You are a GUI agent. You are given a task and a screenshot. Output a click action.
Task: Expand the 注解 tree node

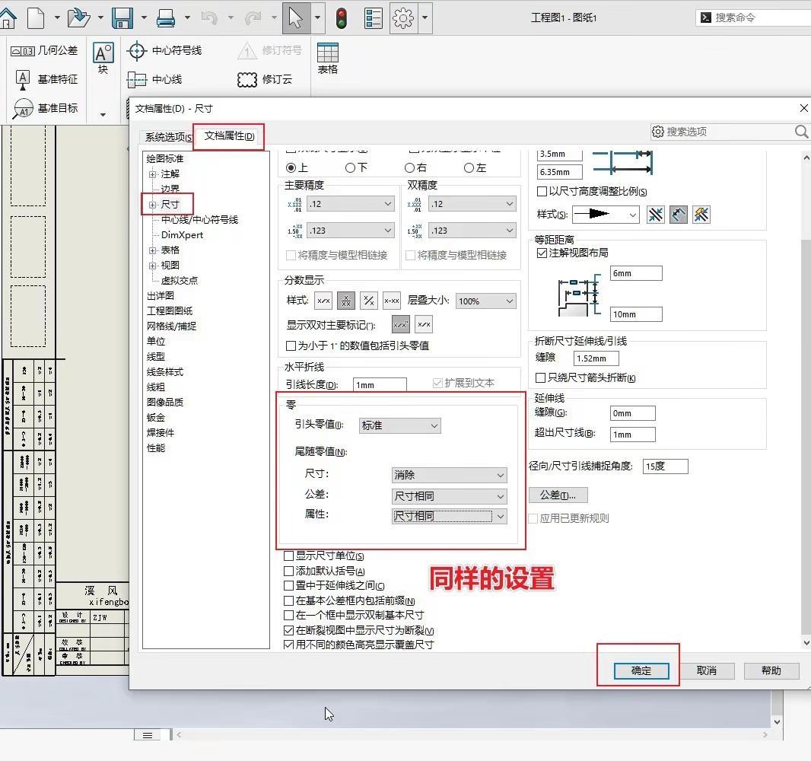153,174
